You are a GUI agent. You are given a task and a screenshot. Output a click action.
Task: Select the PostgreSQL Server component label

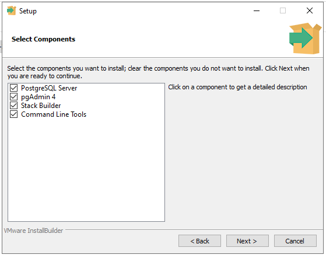pyautogui.click(x=49, y=88)
